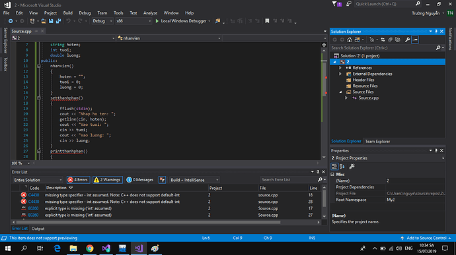Toggle Categorized view in Properties panel
456x255 pixels.
click(x=334, y=166)
